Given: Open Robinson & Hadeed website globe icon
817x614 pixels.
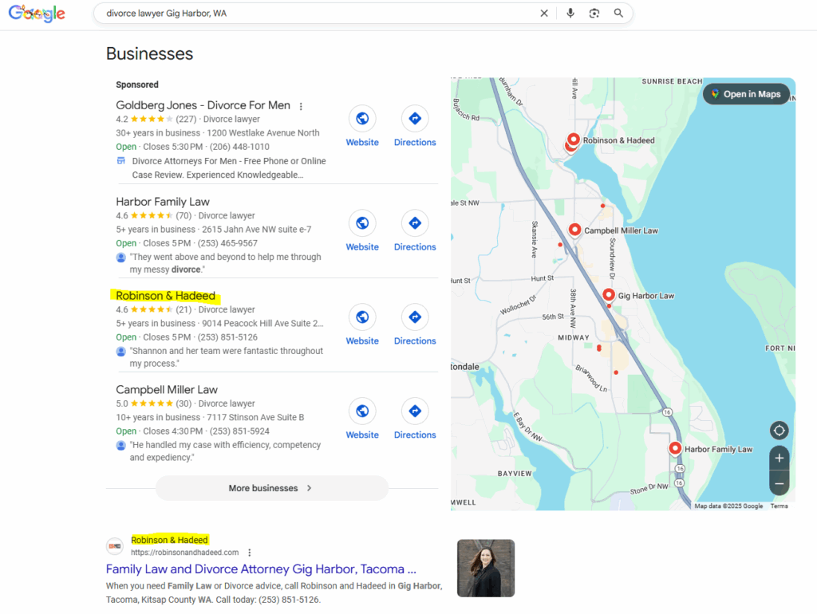Looking at the screenshot, I should [x=362, y=317].
